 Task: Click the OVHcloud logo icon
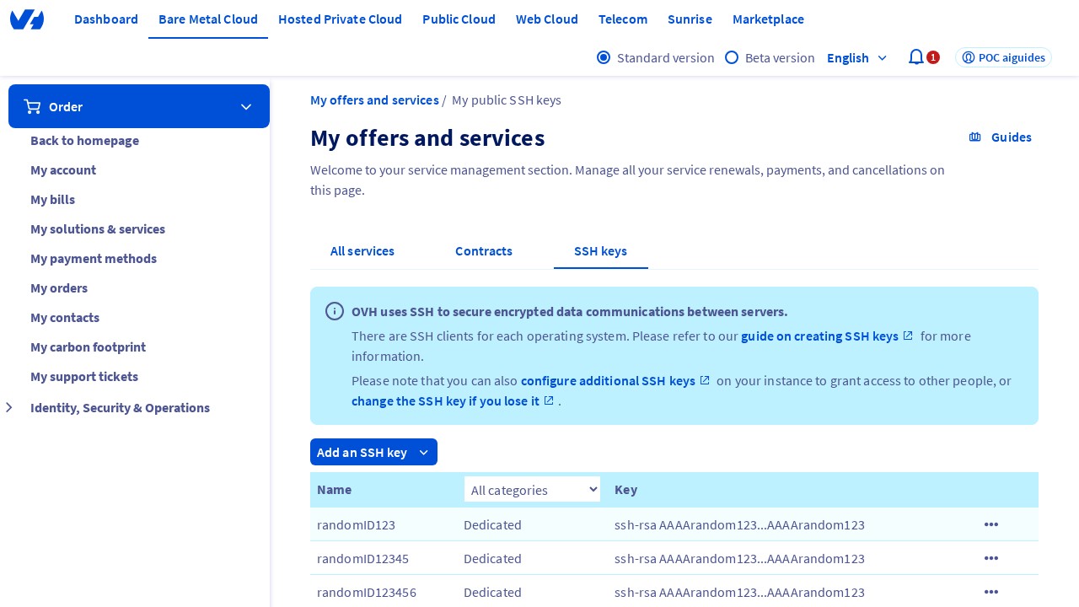(27, 19)
